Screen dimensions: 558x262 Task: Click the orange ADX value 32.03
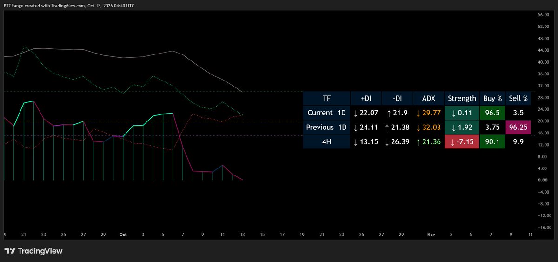tap(428, 127)
